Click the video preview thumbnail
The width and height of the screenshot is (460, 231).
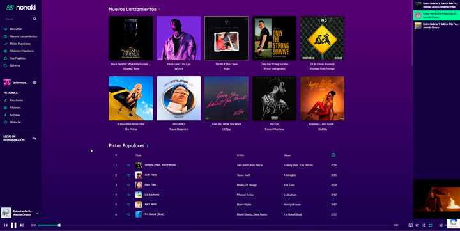436,199
